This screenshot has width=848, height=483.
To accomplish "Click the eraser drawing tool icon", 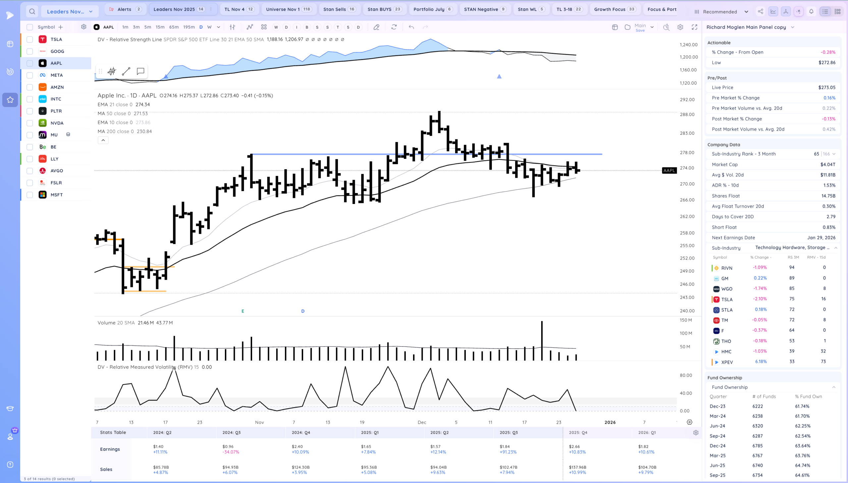I will pyautogui.click(x=376, y=27).
